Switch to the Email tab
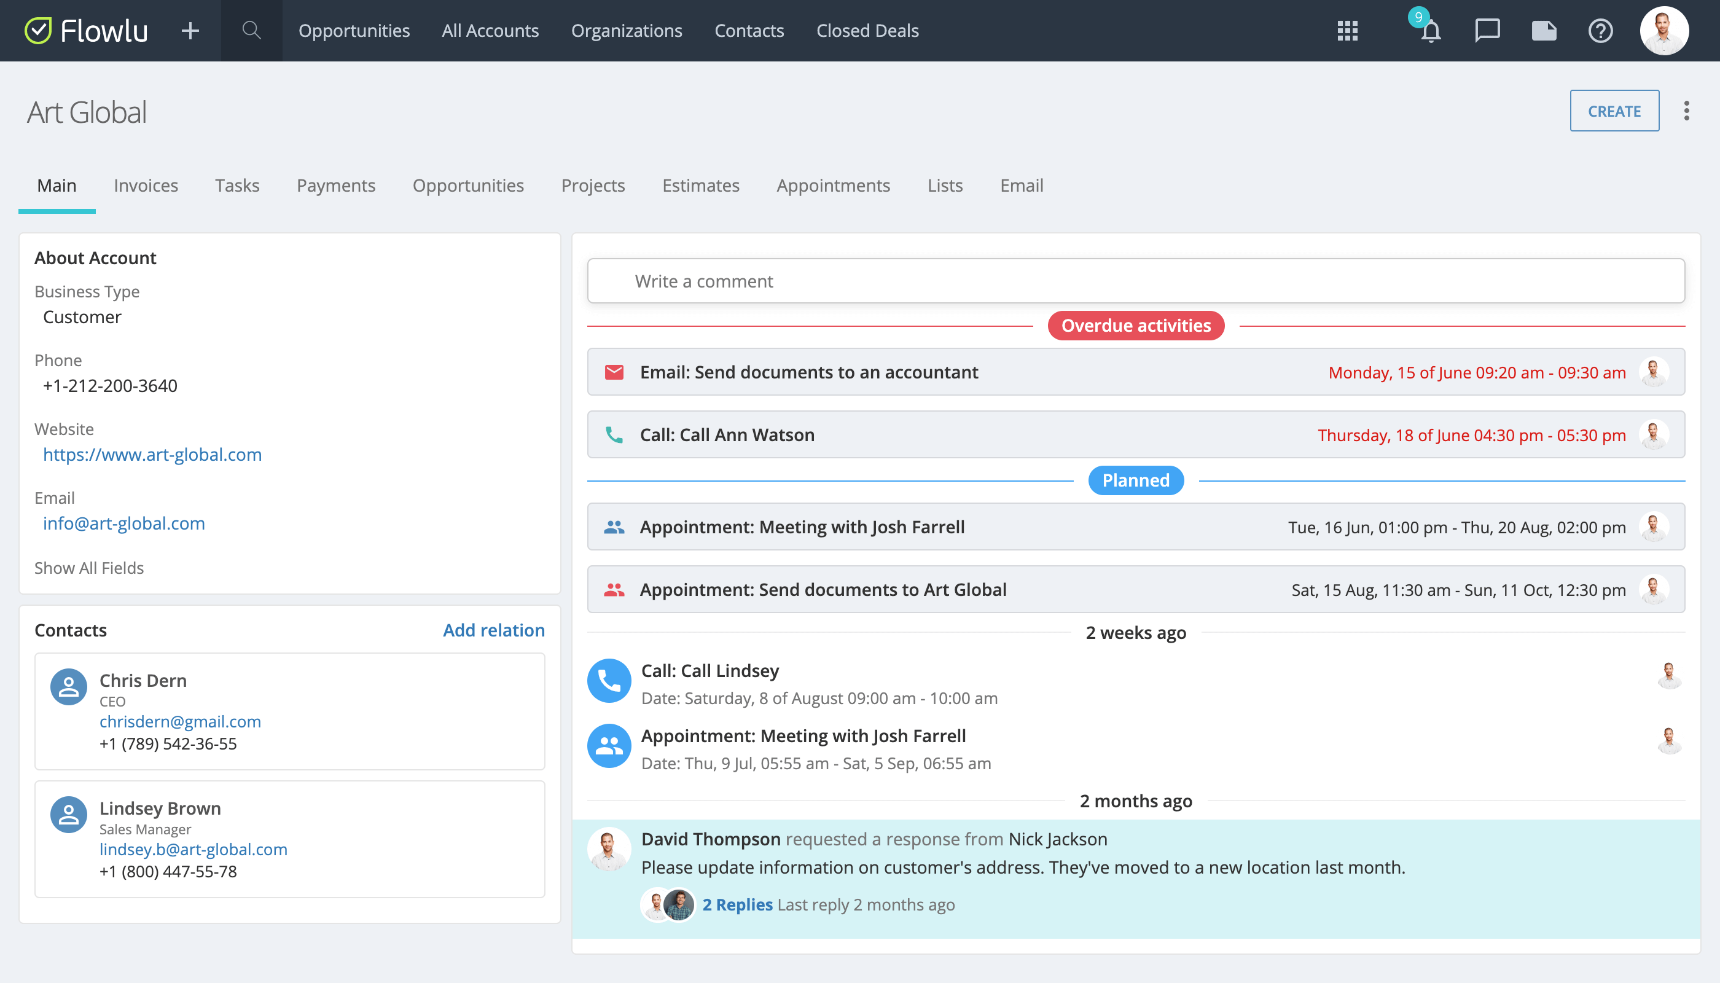 coord(1022,185)
